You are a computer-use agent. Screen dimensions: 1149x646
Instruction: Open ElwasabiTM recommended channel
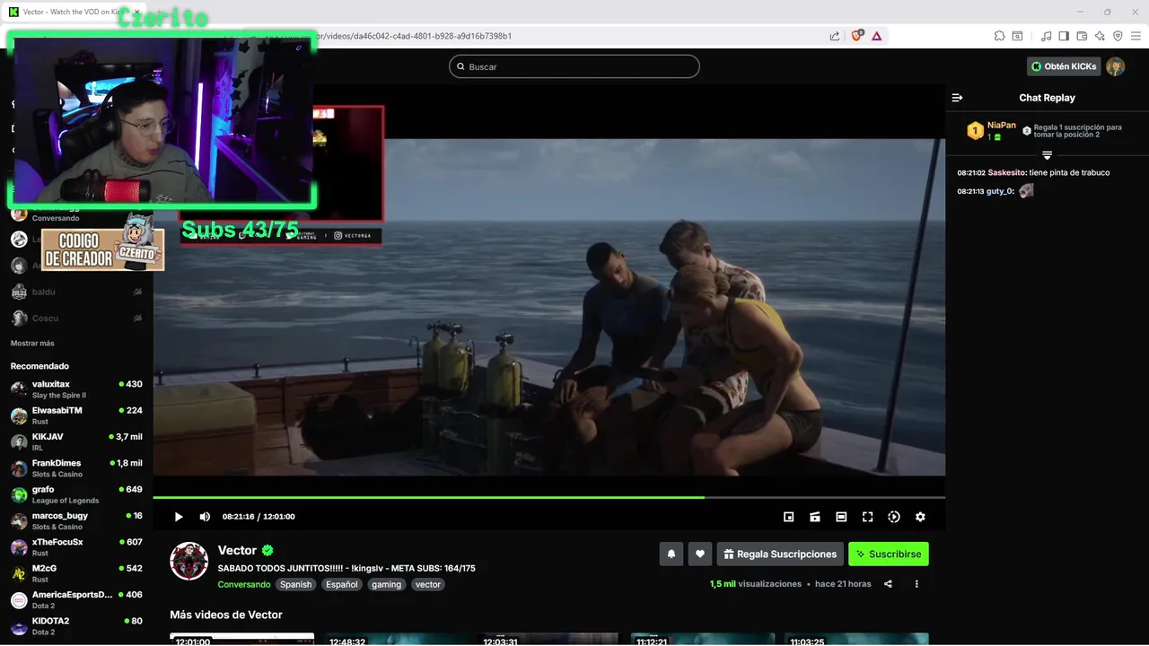(x=76, y=415)
